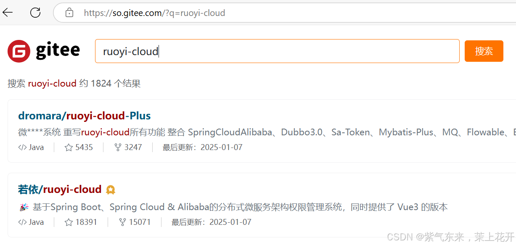Click the Java label under 若依/ruoyi-cloud

click(x=36, y=222)
